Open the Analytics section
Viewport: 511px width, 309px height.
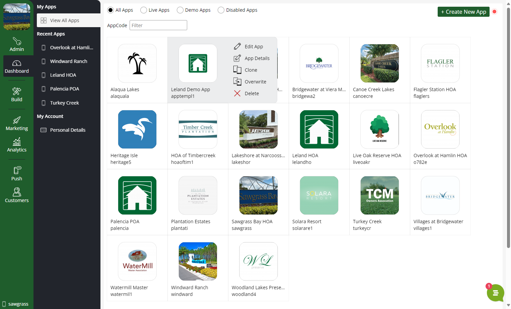click(x=17, y=145)
